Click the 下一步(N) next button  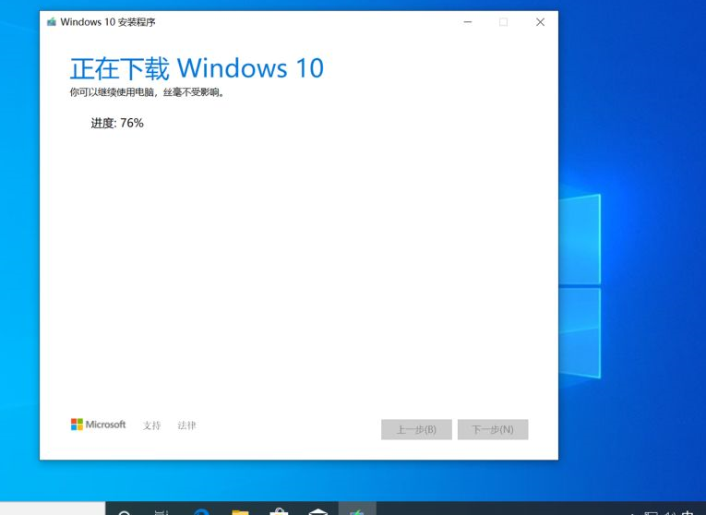493,429
